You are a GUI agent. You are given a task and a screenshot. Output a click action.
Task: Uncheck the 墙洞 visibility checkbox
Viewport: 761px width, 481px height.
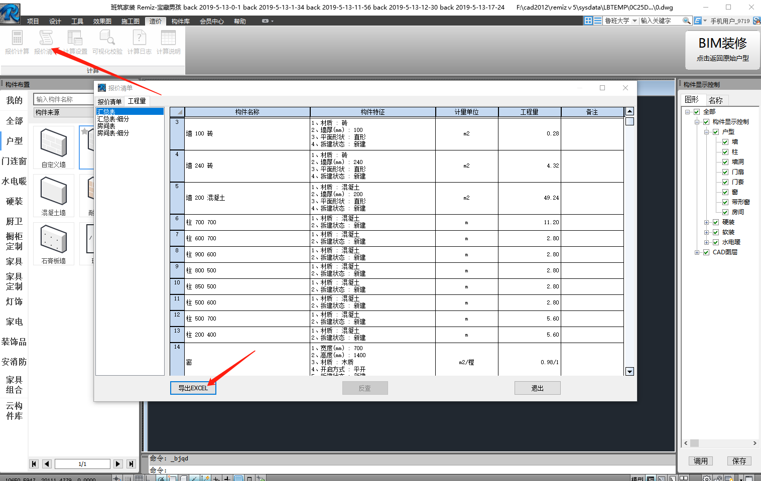pos(725,162)
